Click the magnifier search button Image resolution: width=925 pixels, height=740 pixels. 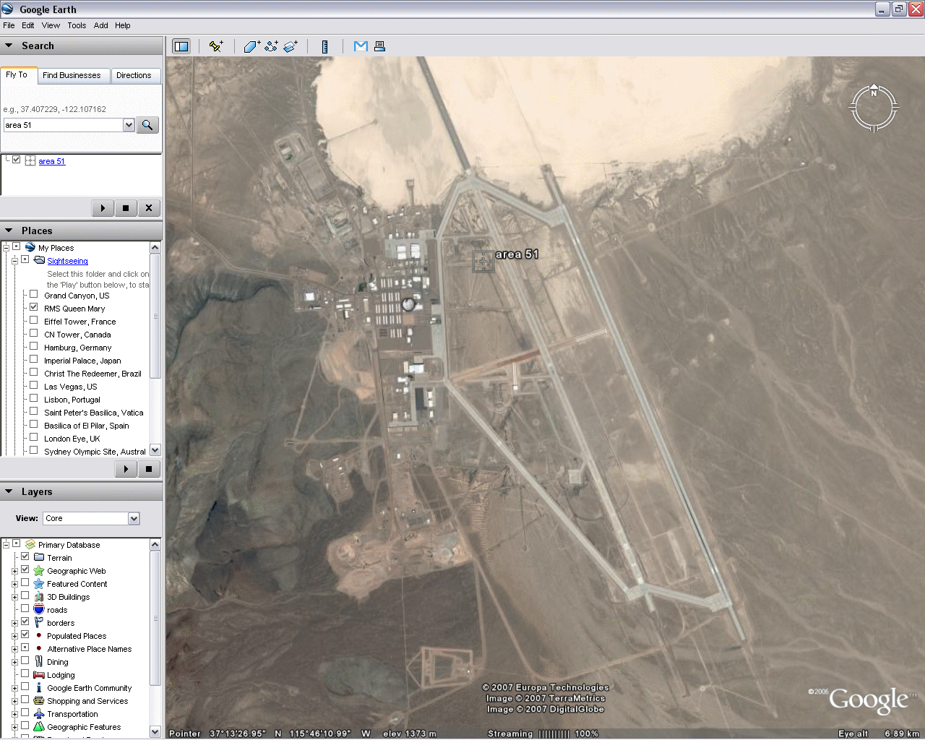point(147,125)
